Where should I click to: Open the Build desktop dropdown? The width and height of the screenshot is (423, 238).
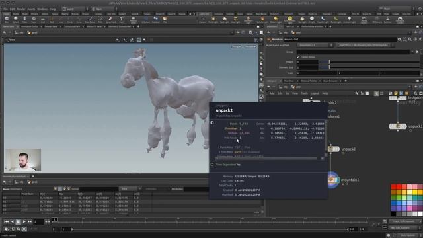[75, 9]
